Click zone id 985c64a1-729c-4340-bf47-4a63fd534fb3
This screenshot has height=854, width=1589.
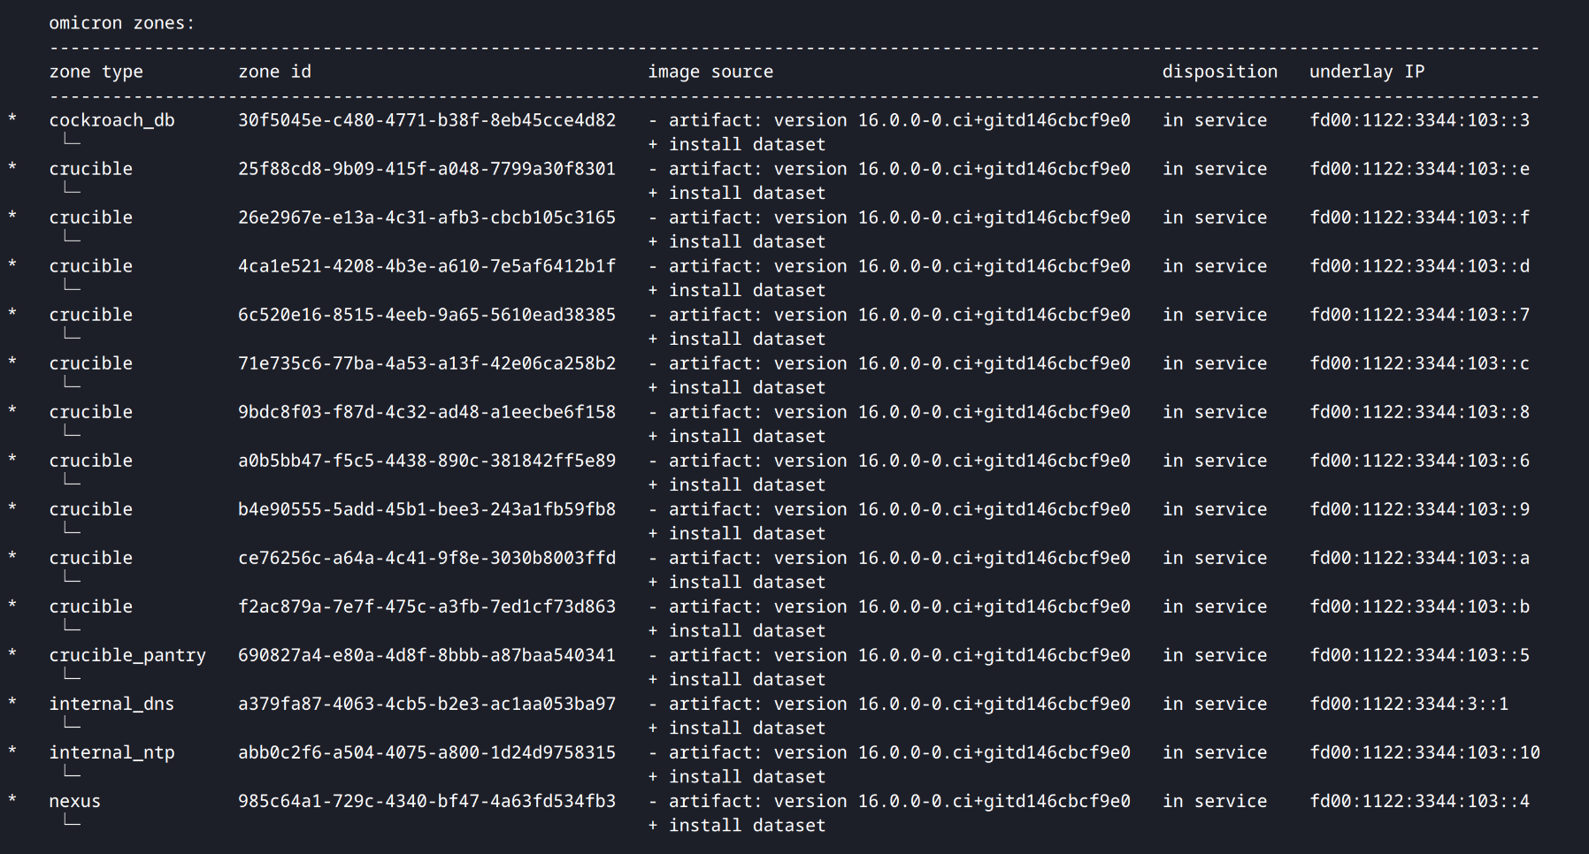click(x=426, y=801)
